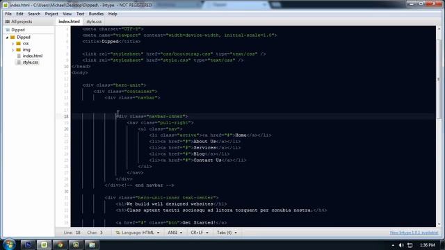Open index.html in the project tree
445x250 pixels.
(33, 56)
